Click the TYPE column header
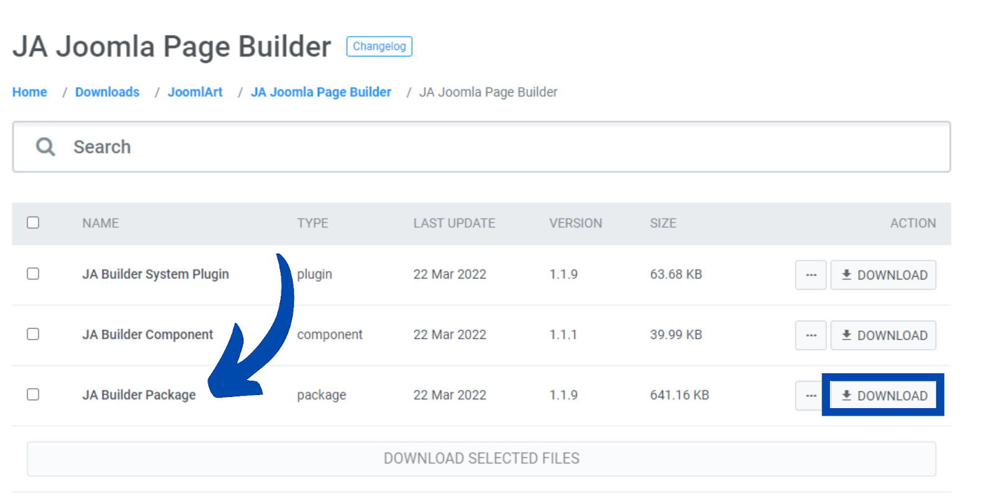This screenshot has height=497, width=994. coord(312,223)
